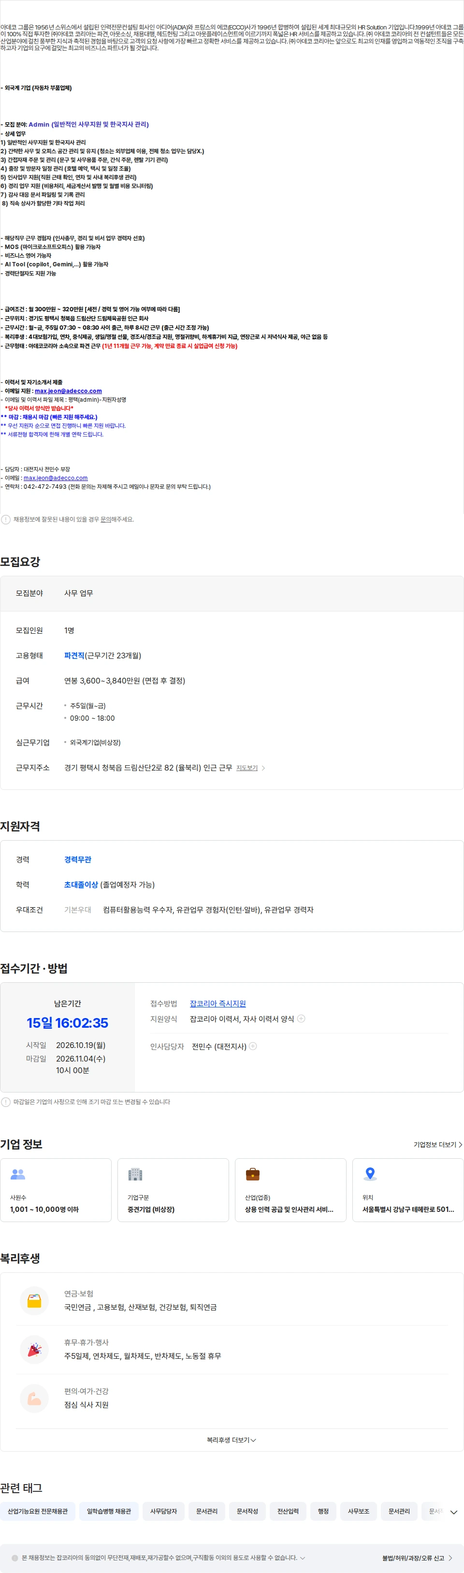Click the salary text 연봉 3,600~3,840만원
Viewport: 464px width, 1573px height.
pyautogui.click(x=125, y=681)
